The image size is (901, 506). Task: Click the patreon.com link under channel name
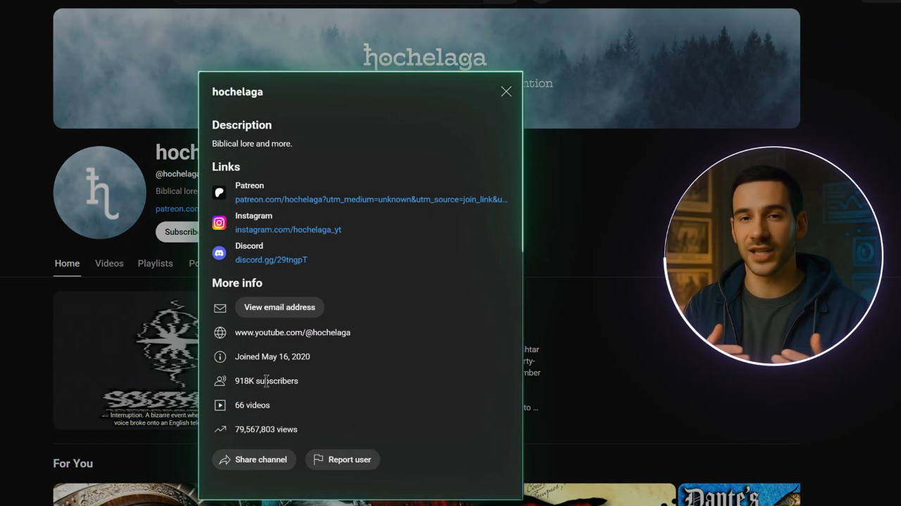point(177,209)
